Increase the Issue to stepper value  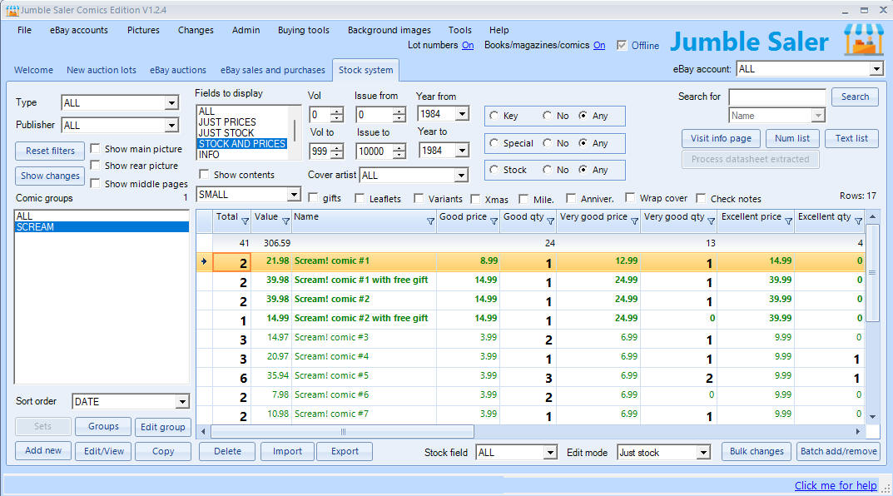tap(399, 147)
